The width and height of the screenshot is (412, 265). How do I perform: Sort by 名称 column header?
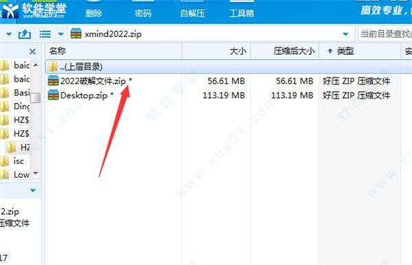[x=114, y=51]
